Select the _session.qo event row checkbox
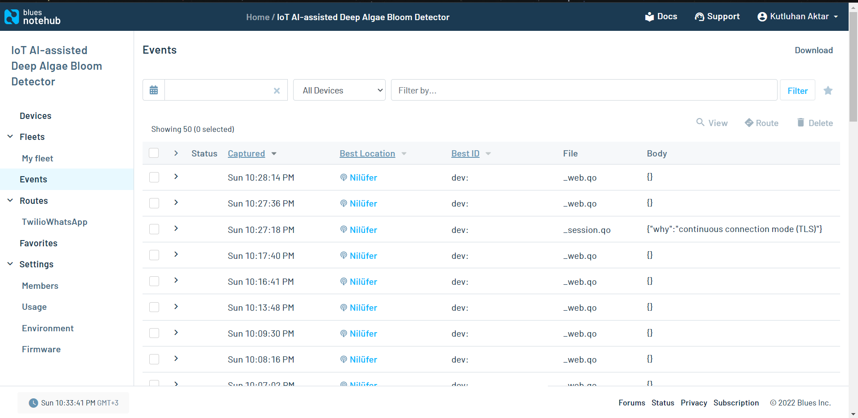This screenshot has width=858, height=418. tap(154, 229)
